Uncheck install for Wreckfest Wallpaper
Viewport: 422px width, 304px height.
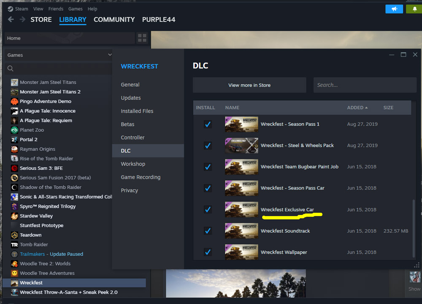tap(208, 252)
